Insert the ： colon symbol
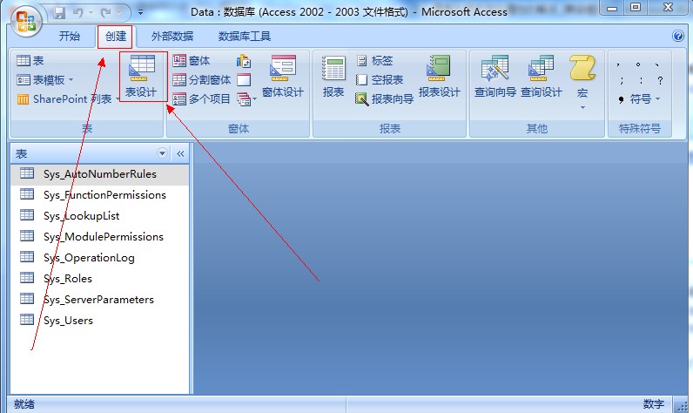This screenshot has width=693, height=413. click(x=641, y=80)
